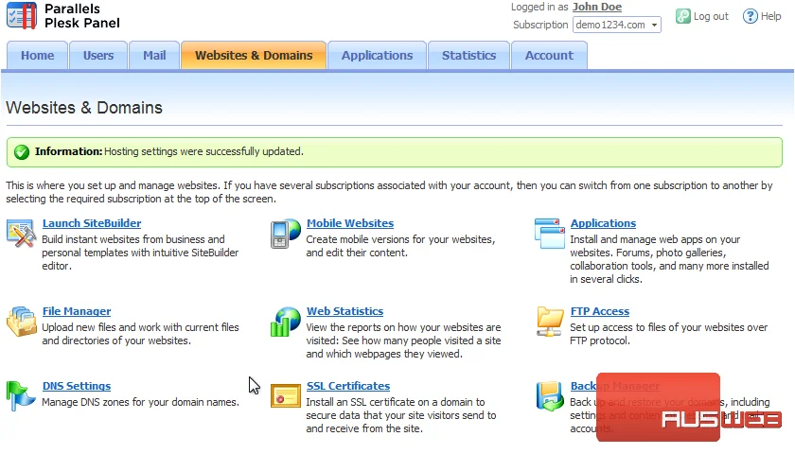
Task: Click the Applications windows icon
Action: click(550, 234)
